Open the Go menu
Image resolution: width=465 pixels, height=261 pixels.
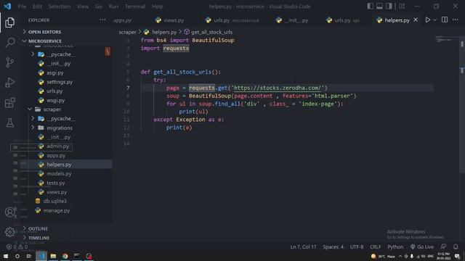coord(99,7)
